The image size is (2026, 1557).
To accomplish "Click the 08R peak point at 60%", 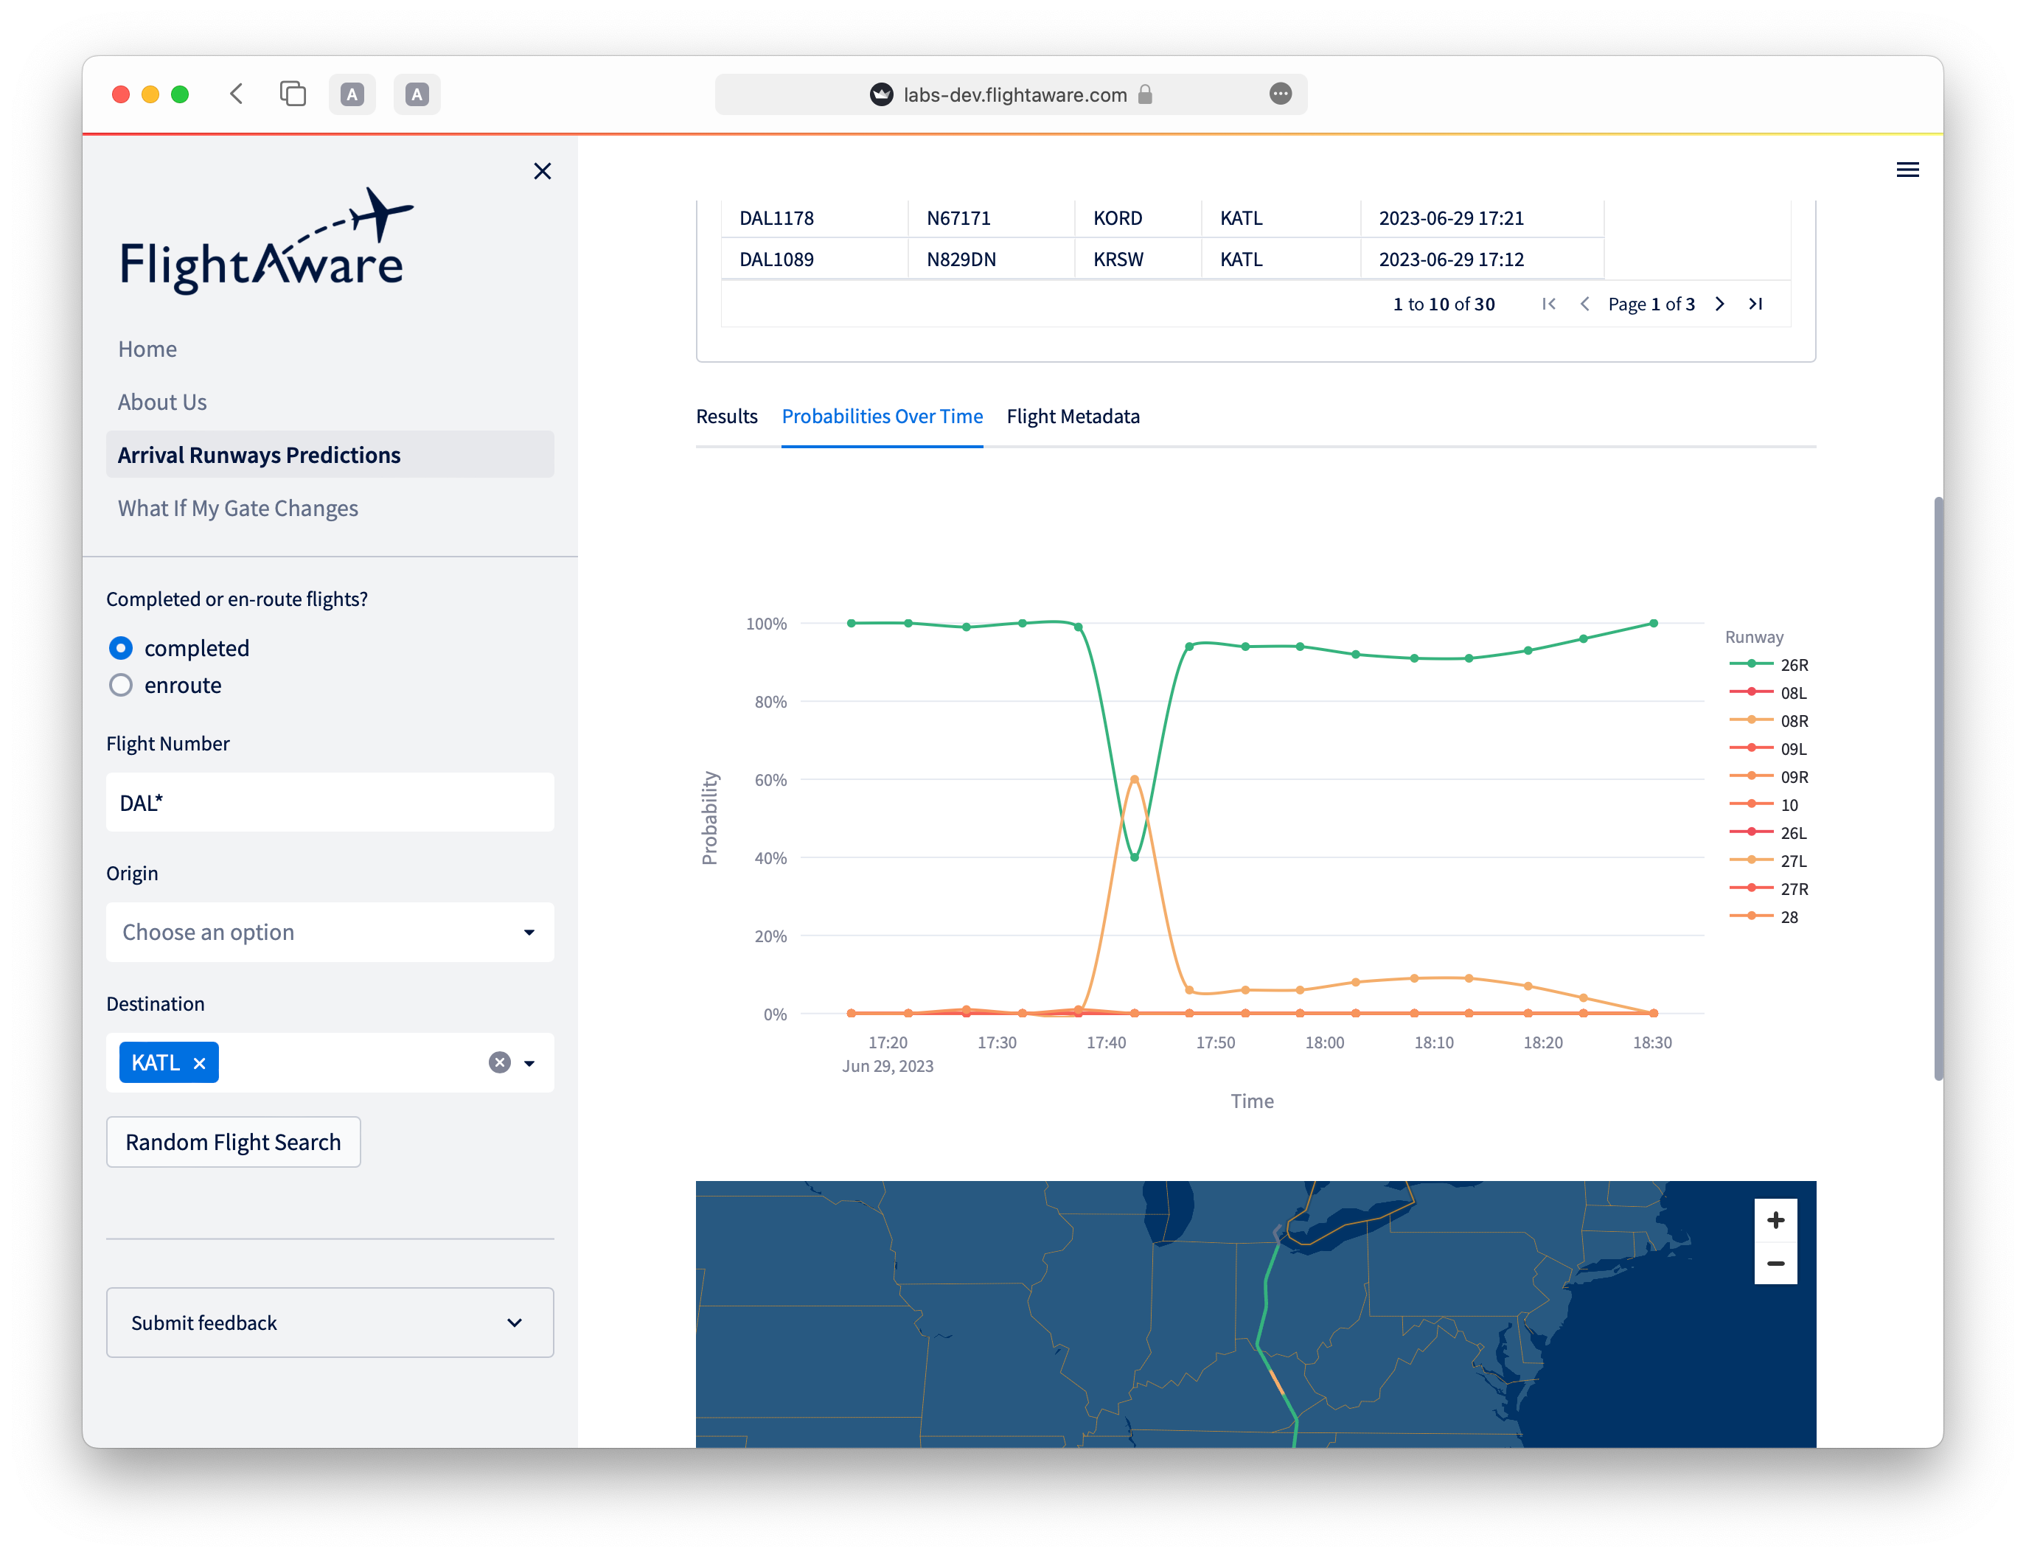I will 1133,779.
